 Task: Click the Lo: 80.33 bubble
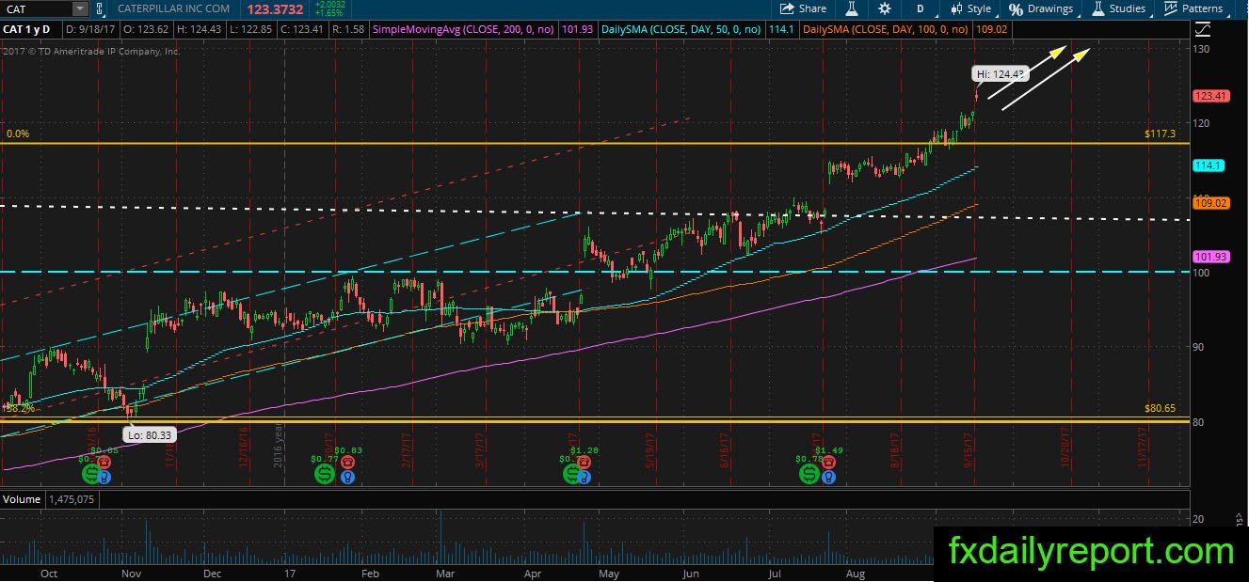tap(148, 434)
